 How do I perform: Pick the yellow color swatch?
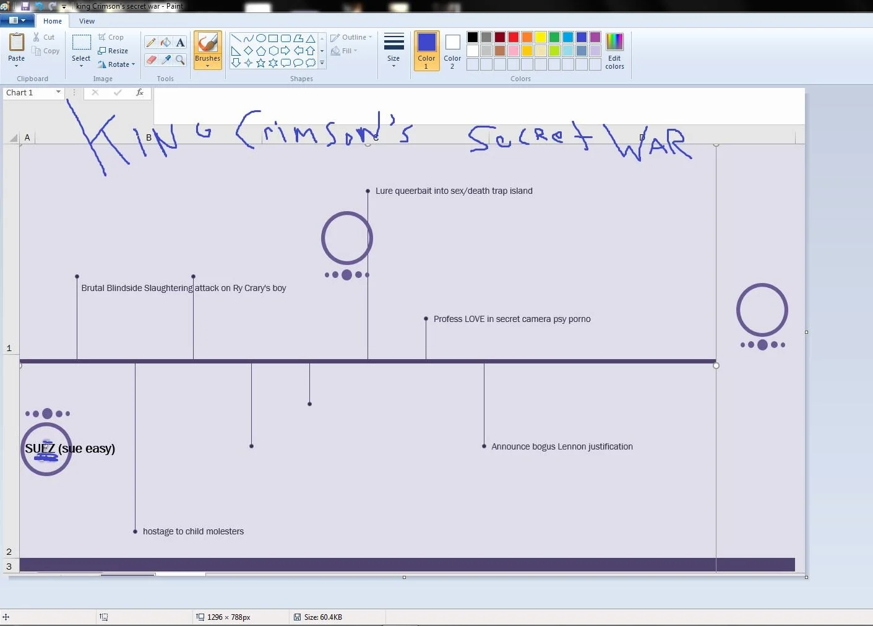click(x=541, y=37)
